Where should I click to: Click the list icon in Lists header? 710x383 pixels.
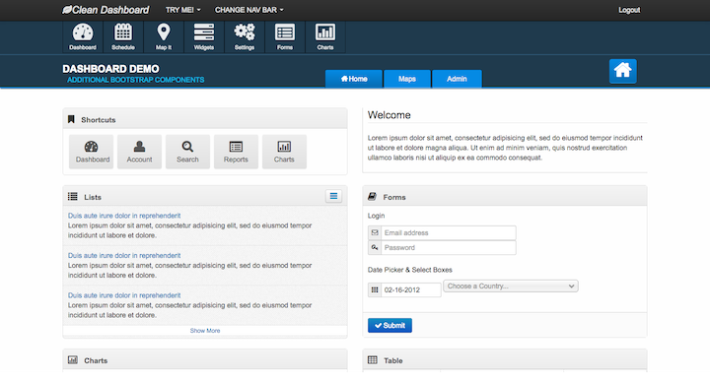coord(72,196)
